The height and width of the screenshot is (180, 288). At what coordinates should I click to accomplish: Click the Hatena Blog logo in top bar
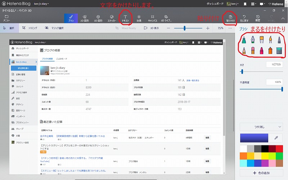click(16, 4)
